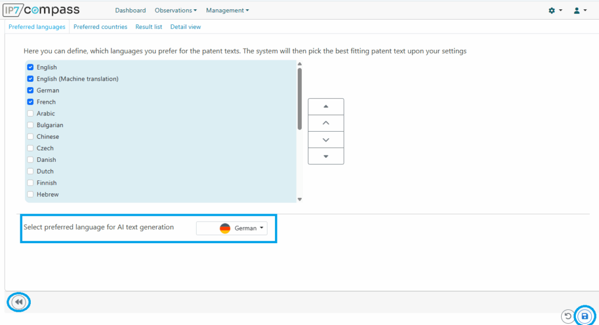Click the language list scroll-down arrow
599x325 pixels.
pyautogui.click(x=299, y=199)
